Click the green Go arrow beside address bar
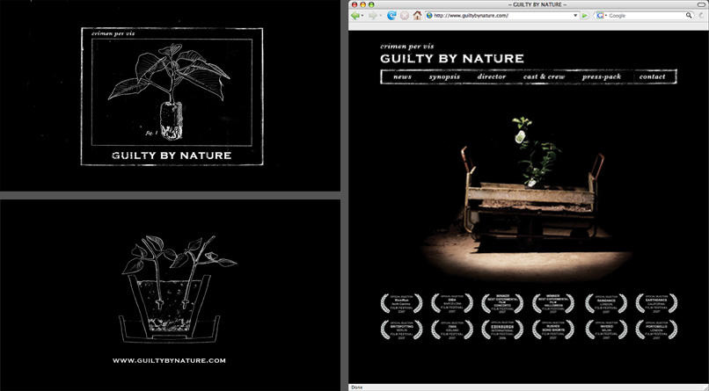Viewport: 709px width, 391px height. (584, 16)
